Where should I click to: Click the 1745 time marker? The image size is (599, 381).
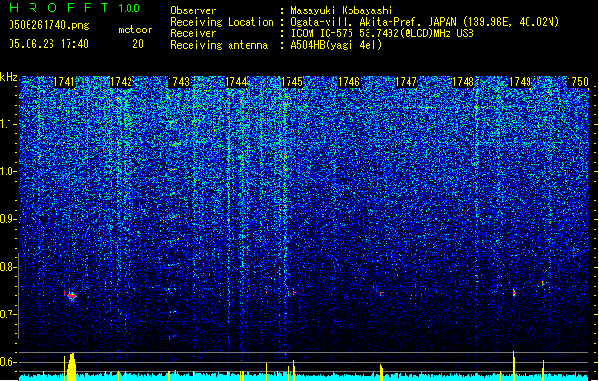point(291,82)
